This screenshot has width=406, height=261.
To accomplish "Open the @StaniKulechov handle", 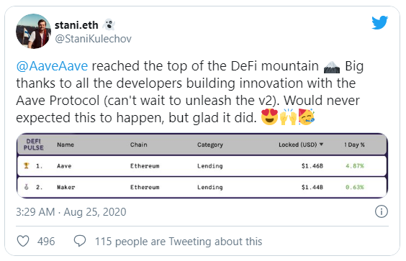I will click(93, 39).
